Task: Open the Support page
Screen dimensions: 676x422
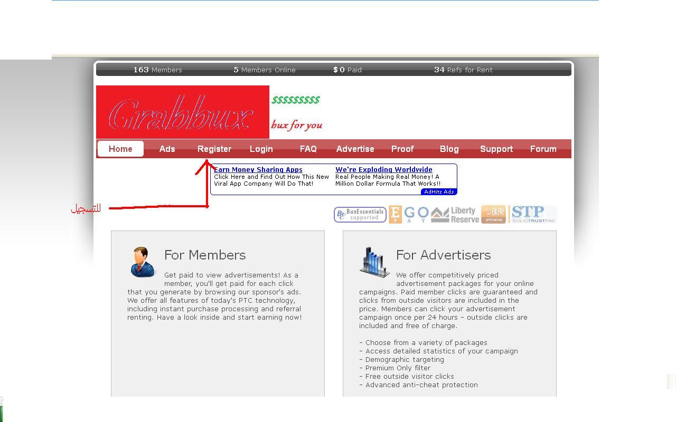Action: [496, 149]
